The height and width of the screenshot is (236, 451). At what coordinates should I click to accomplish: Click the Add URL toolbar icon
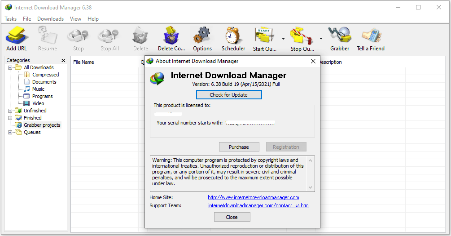point(17,39)
